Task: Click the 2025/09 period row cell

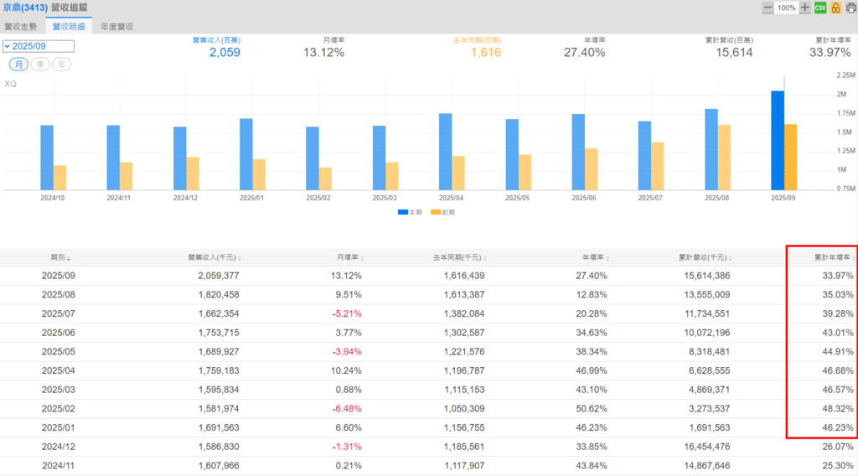Action: [x=59, y=276]
